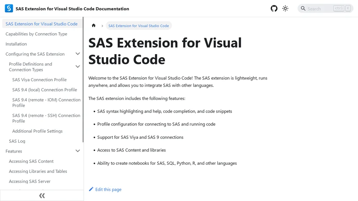
Task: Open SAS 9.4 (remote - SSH) Connection Profile
Action: [46, 118]
